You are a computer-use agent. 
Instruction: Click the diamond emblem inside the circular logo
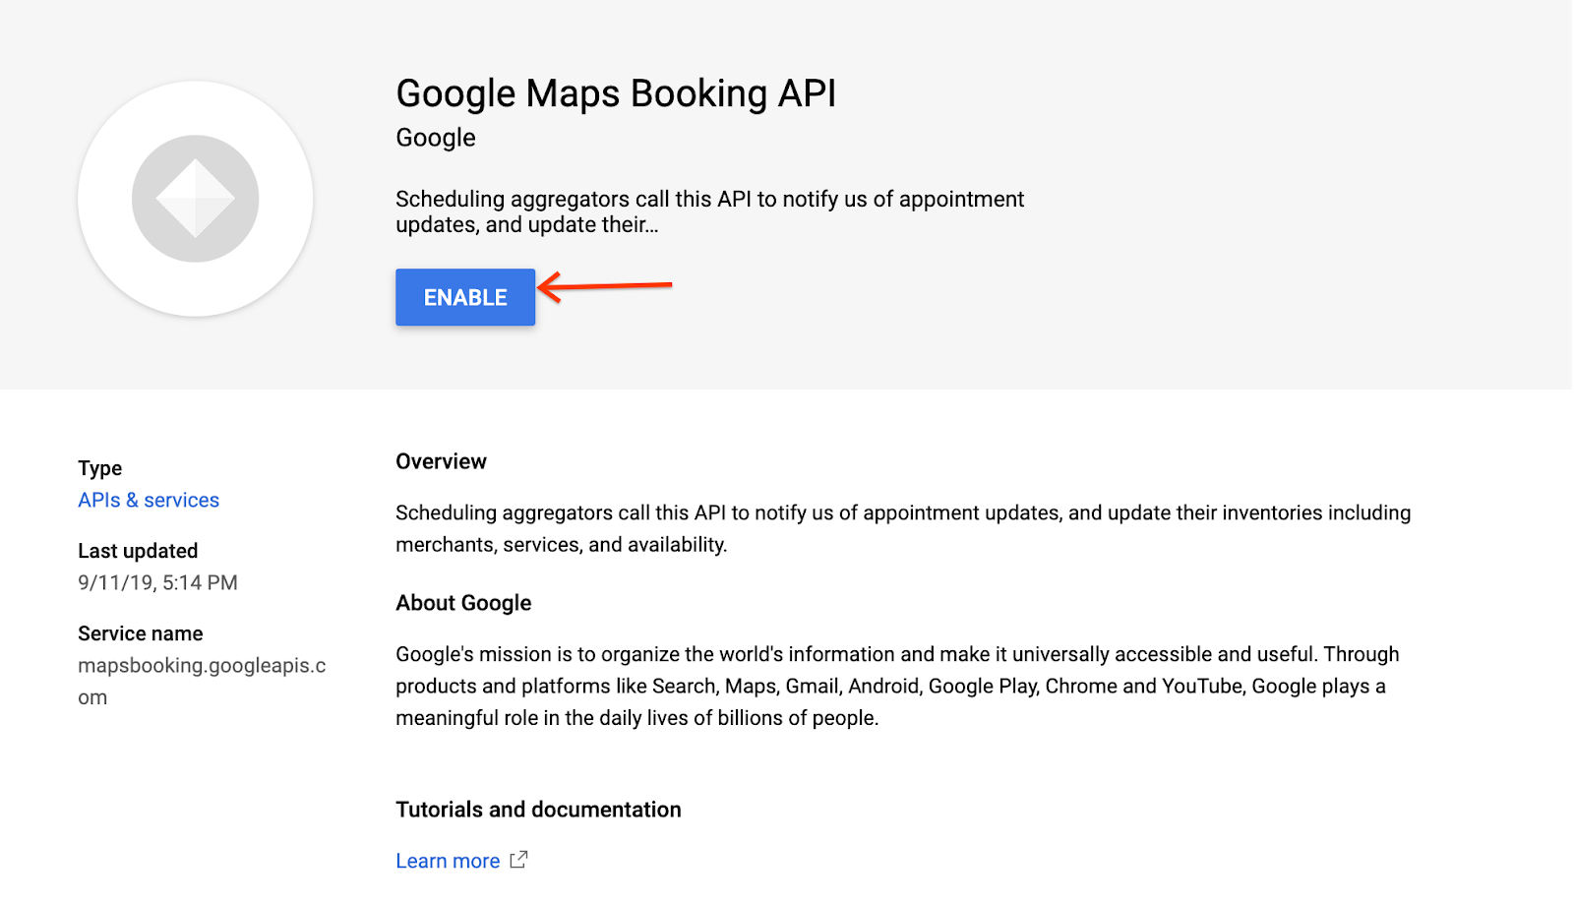tap(195, 197)
